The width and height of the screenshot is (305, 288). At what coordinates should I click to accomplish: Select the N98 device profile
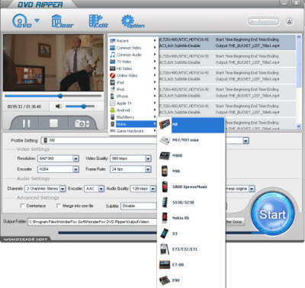pos(191,171)
